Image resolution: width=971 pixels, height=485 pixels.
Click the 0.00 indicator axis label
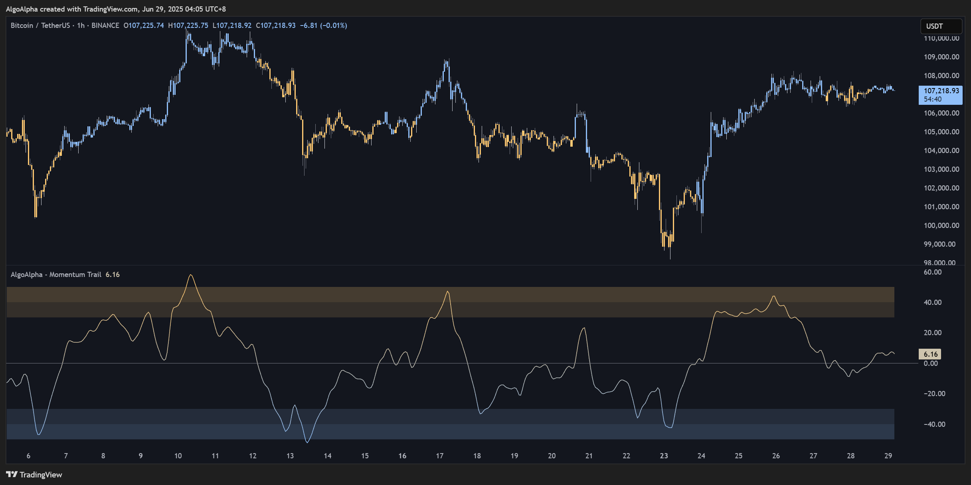click(x=931, y=363)
